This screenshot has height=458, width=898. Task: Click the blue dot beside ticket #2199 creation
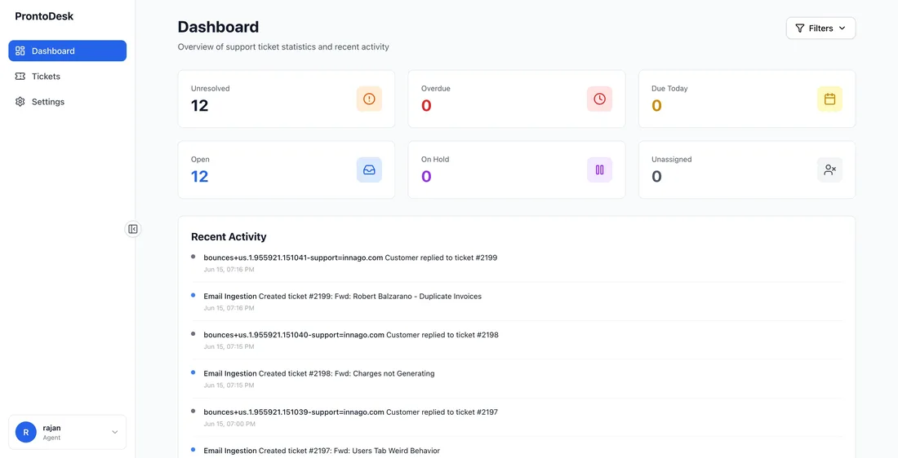coord(193,295)
